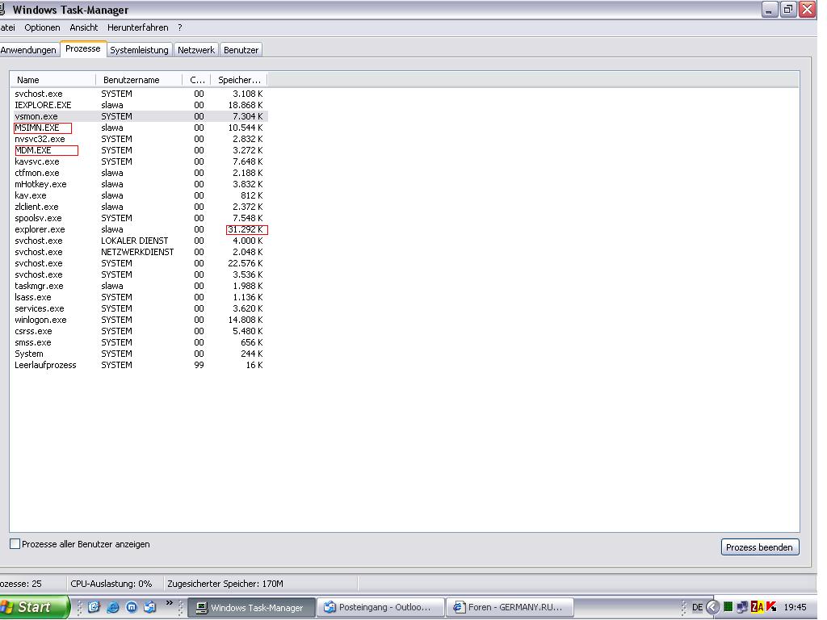This screenshot has height=620, width=827.
Task: Click the NETZWERKDIENST user cell
Action: pos(137,252)
